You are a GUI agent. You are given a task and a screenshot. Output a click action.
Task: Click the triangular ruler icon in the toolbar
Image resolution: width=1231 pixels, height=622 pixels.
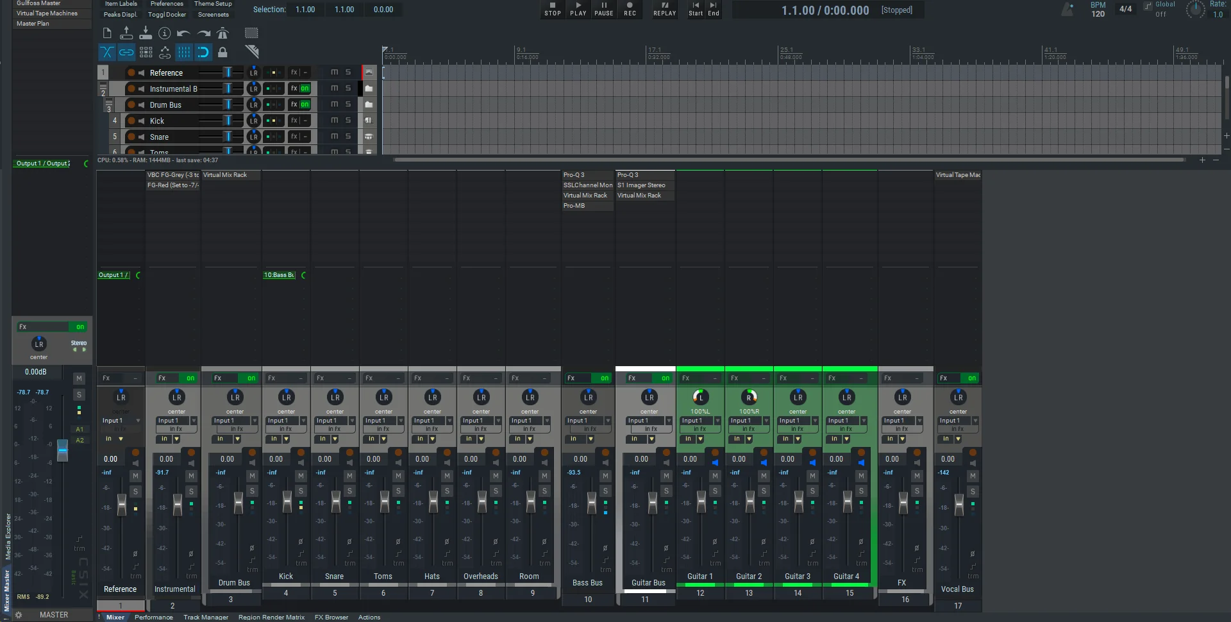[252, 52]
